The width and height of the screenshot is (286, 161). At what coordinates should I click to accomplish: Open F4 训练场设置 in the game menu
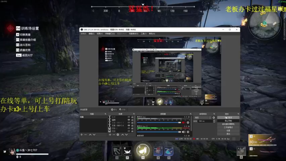click(28, 28)
